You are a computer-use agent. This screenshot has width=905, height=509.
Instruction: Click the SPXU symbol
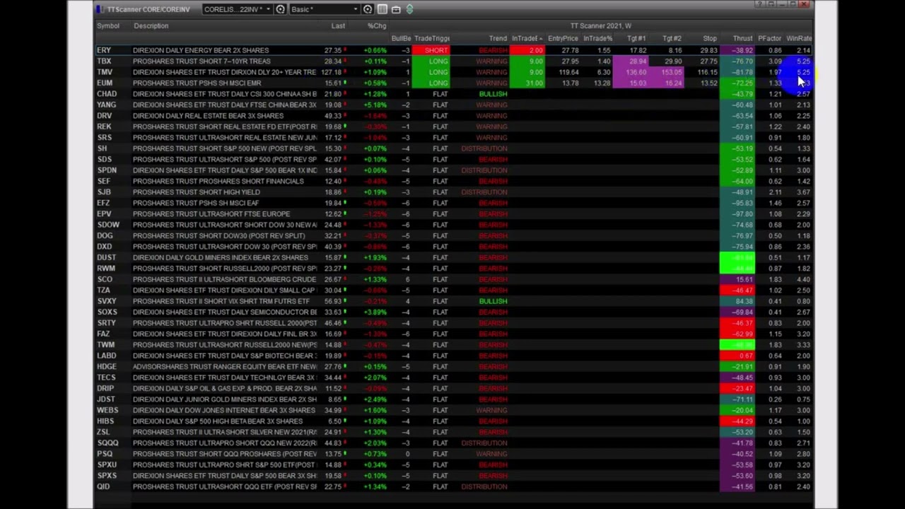click(x=107, y=465)
